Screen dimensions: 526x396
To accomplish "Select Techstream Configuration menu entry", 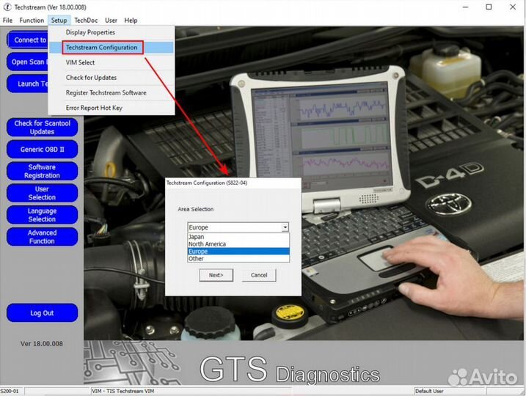I will (x=111, y=47).
